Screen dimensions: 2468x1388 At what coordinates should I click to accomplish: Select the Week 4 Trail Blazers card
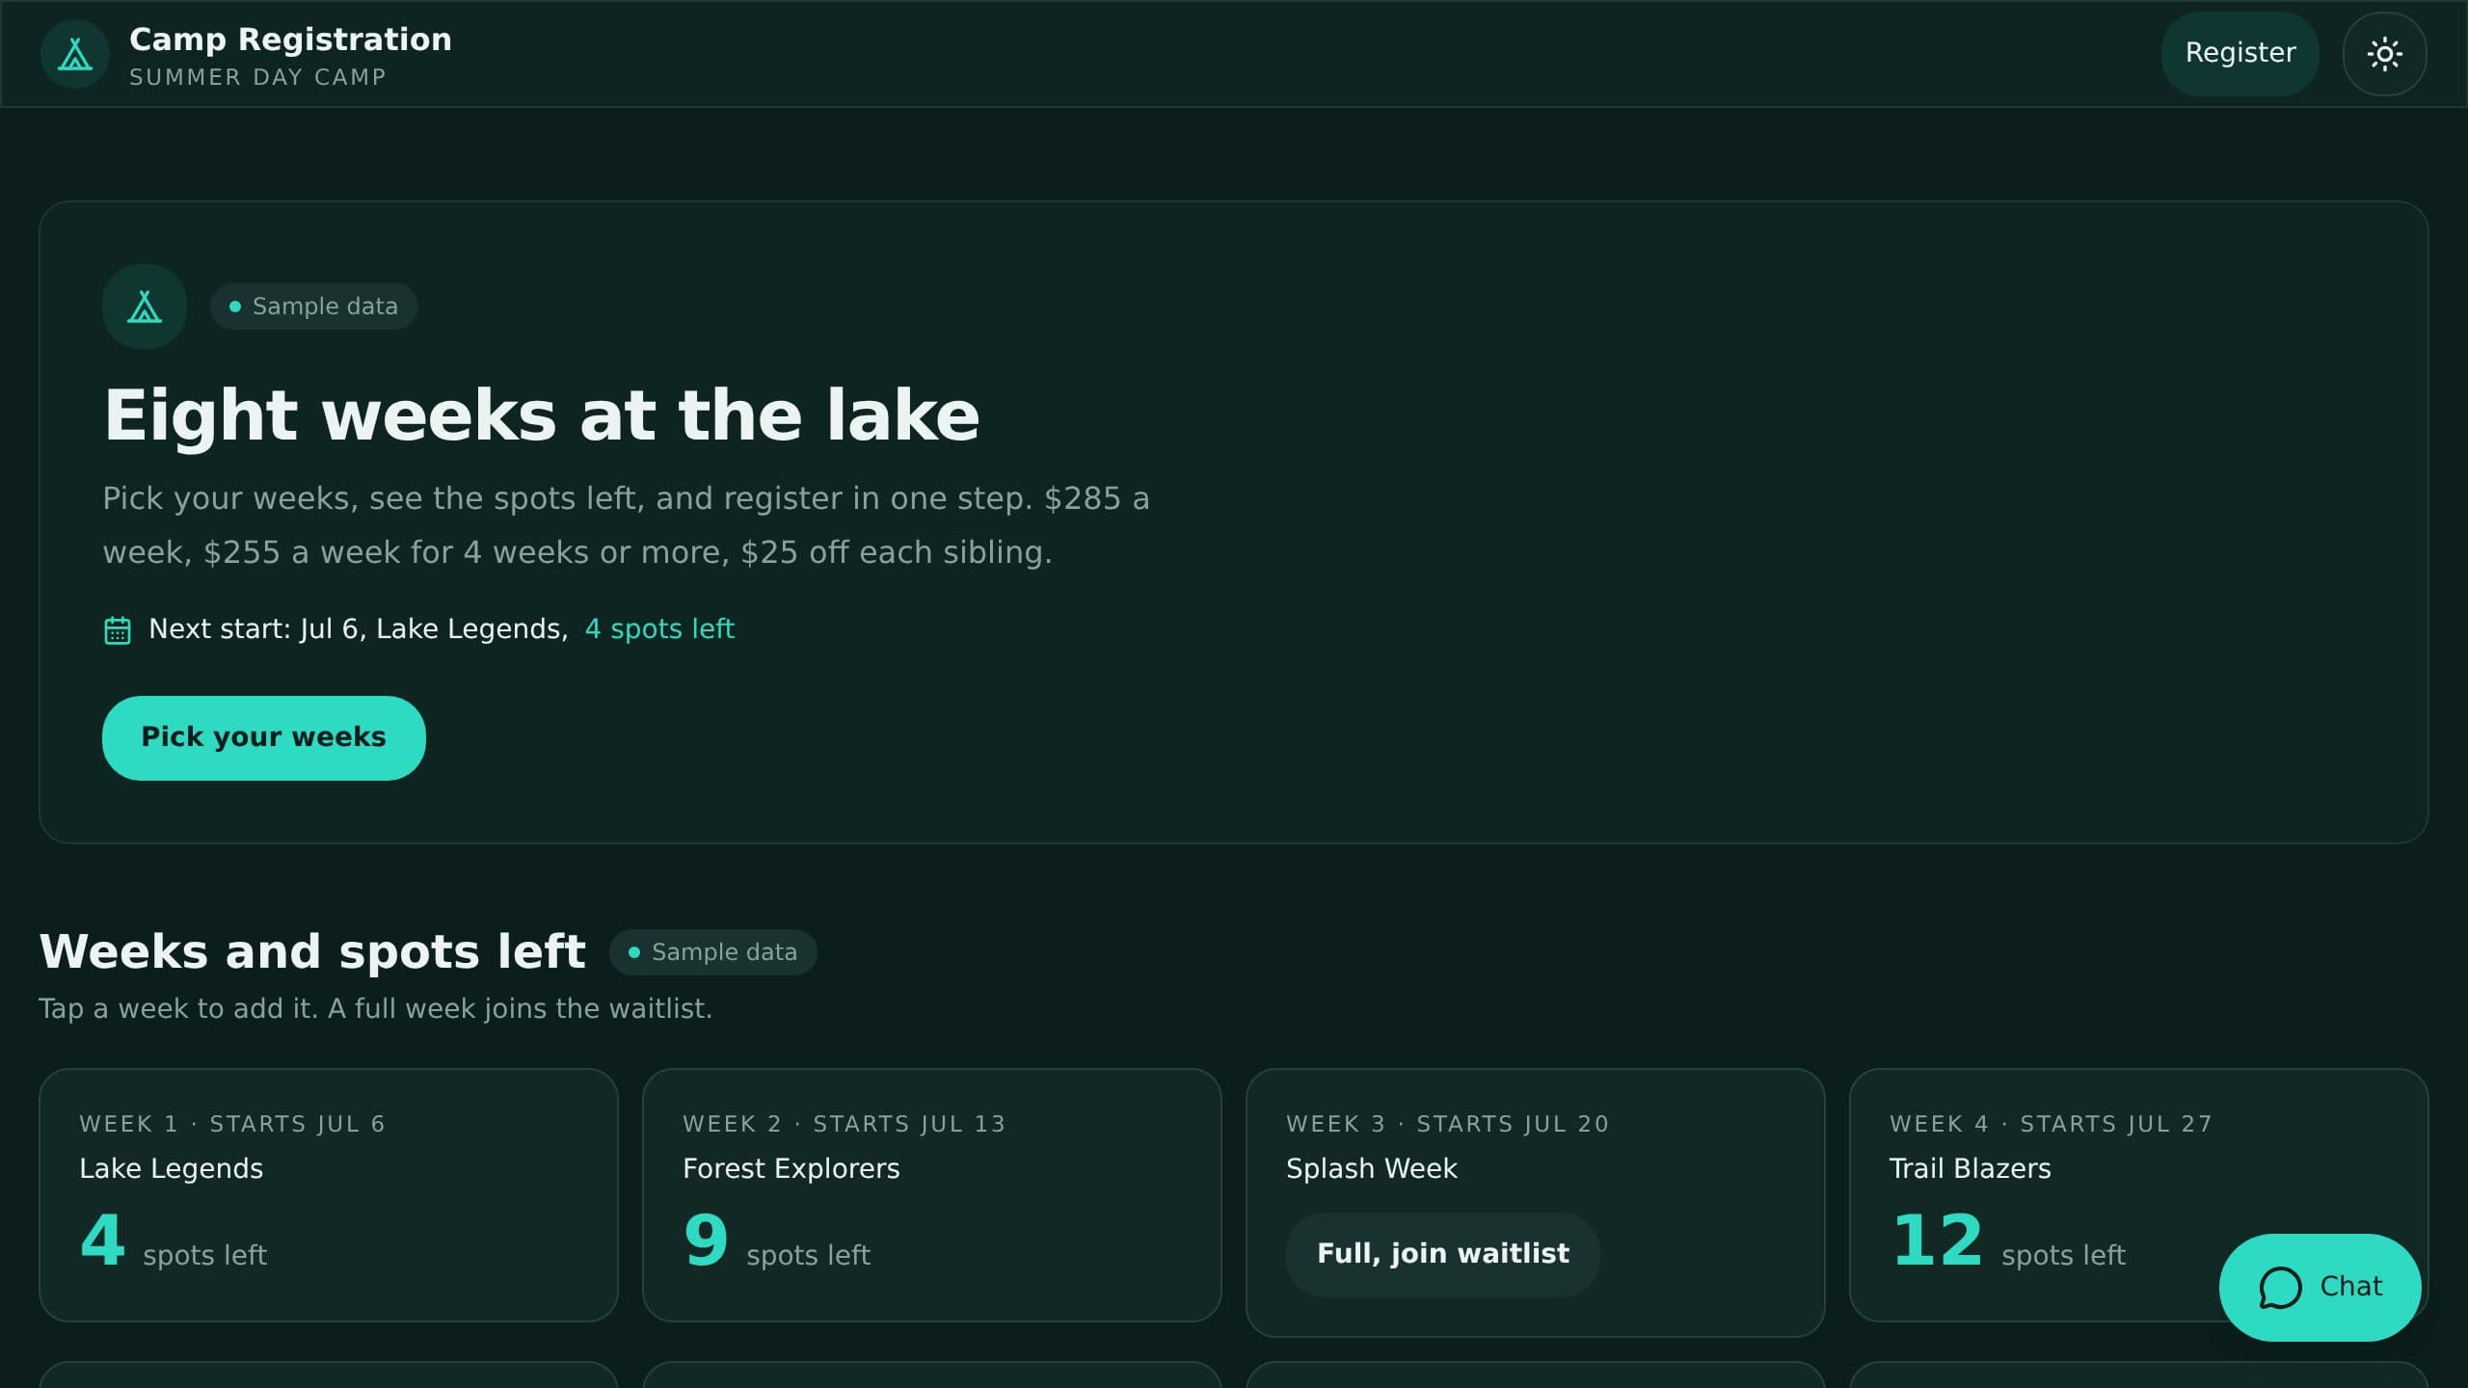click(x=2139, y=1195)
